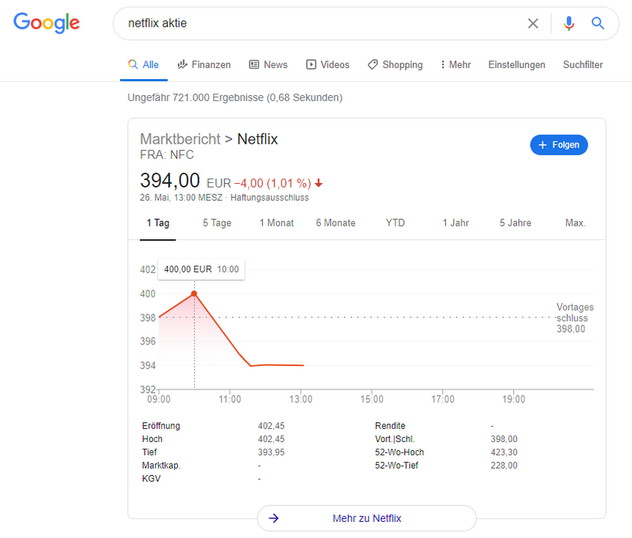This screenshot has height=538, width=632.
Task: Submit search using magnifier icon
Action: (x=598, y=24)
